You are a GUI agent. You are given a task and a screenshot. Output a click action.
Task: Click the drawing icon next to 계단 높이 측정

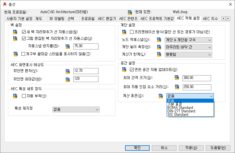click(159, 47)
